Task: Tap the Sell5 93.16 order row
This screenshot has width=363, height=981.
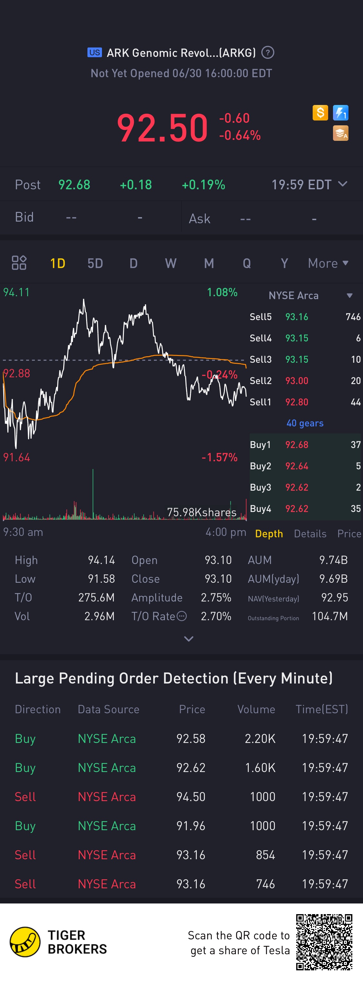Action: point(305,317)
